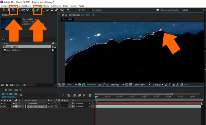Screen dimensions: 206x125
Task: Toggle shy switch on Techtudo layer
Action: tap(49, 103)
